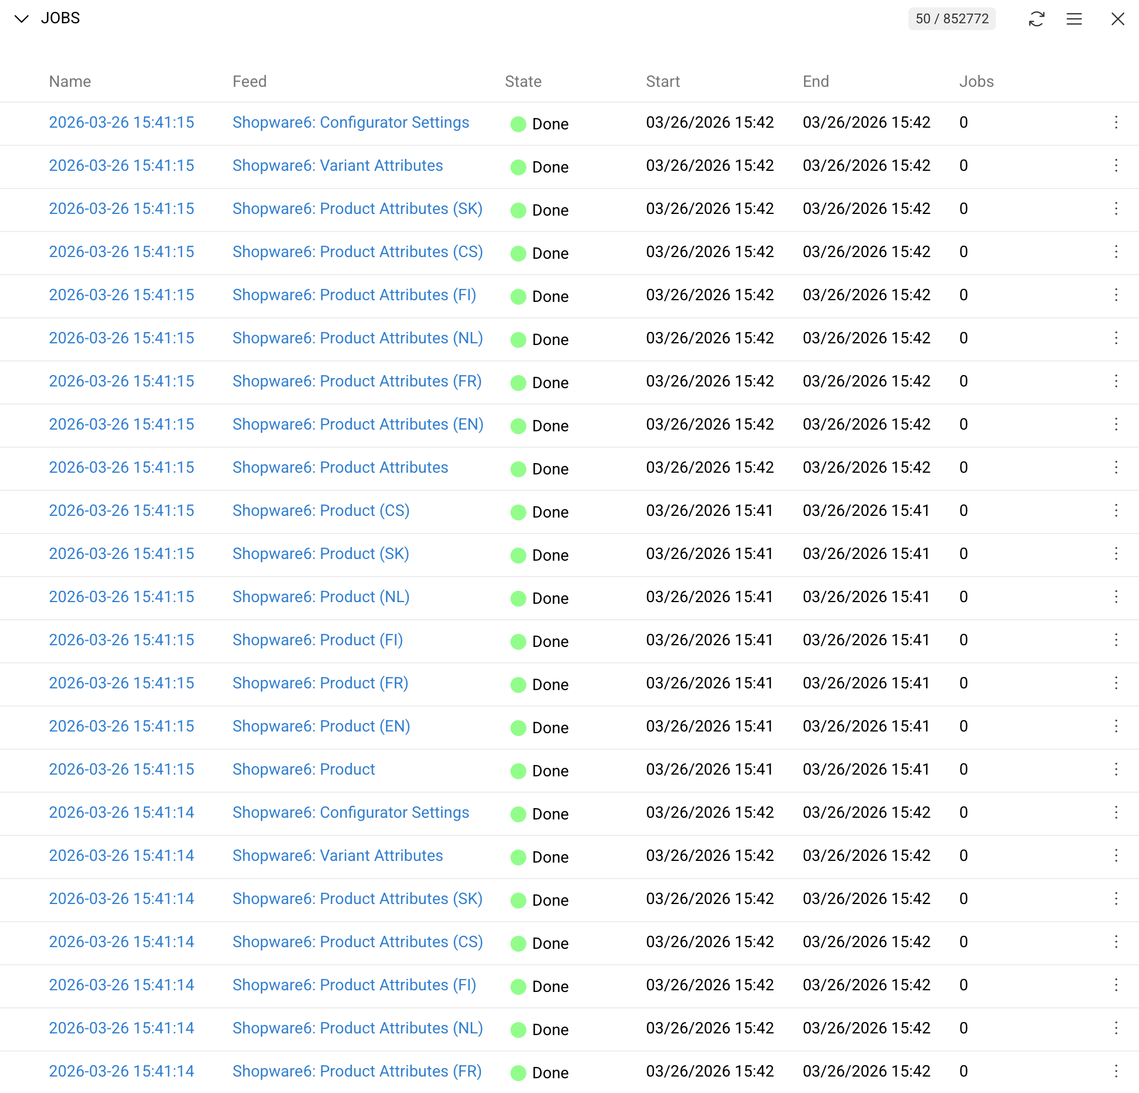1139x1093 pixels.
Task: Open actions menu for 15:41:15 Product Attributes (NL)
Action: point(1116,338)
